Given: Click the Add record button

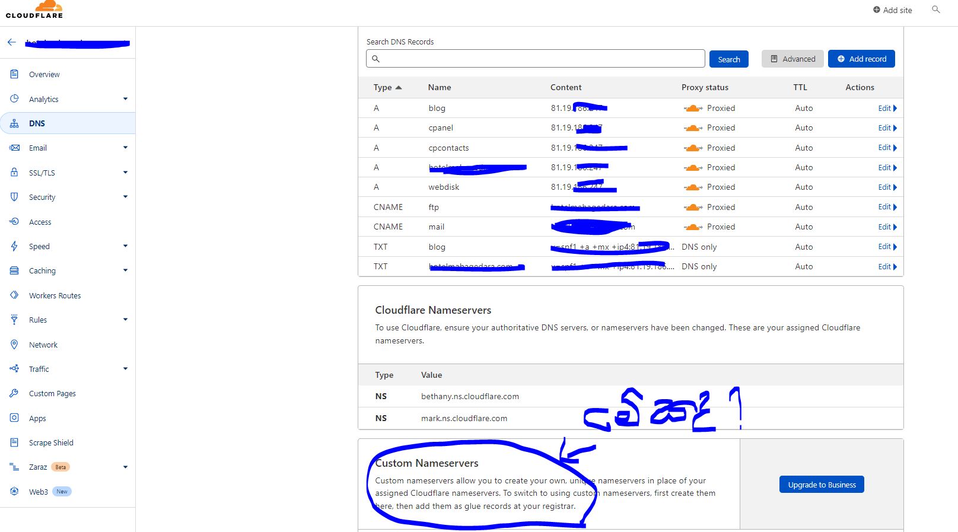Looking at the screenshot, I should tap(861, 59).
